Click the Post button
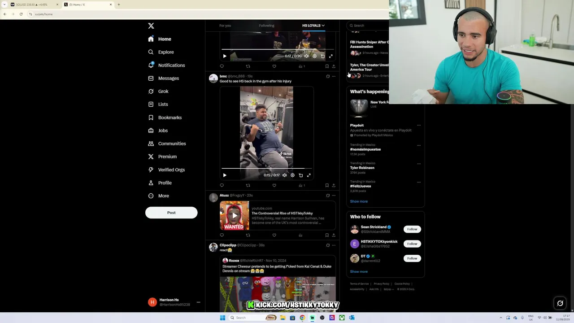 pos(171,213)
